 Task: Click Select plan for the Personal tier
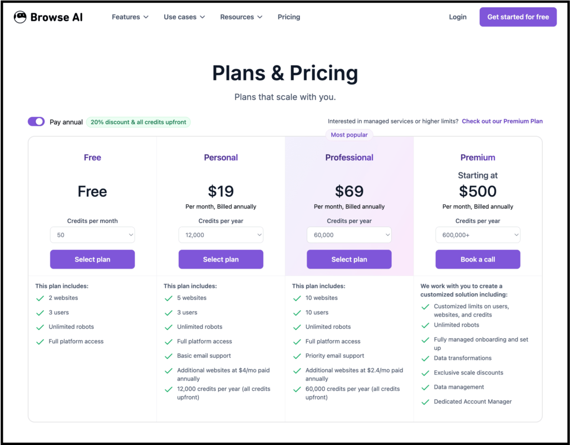pyautogui.click(x=220, y=259)
